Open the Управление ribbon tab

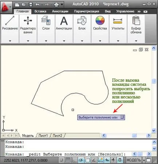pyautogui.click(x=125, y=11)
